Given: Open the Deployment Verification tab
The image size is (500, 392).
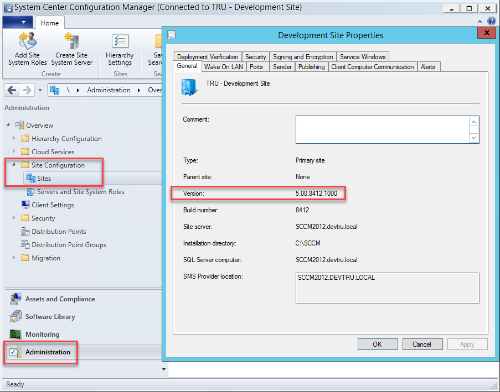Looking at the screenshot, I should [208, 57].
